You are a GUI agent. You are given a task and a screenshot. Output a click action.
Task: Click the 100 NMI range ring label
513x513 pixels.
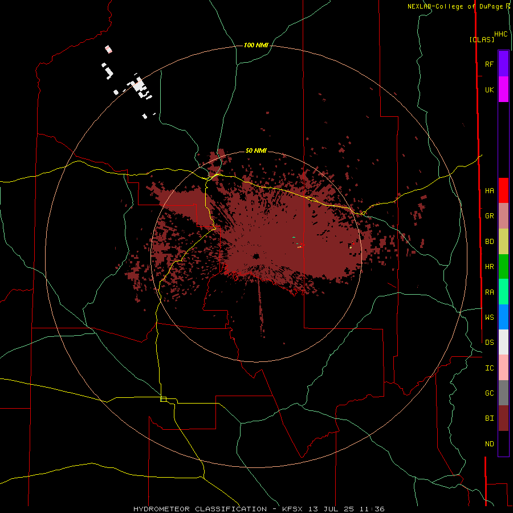coord(256,45)
